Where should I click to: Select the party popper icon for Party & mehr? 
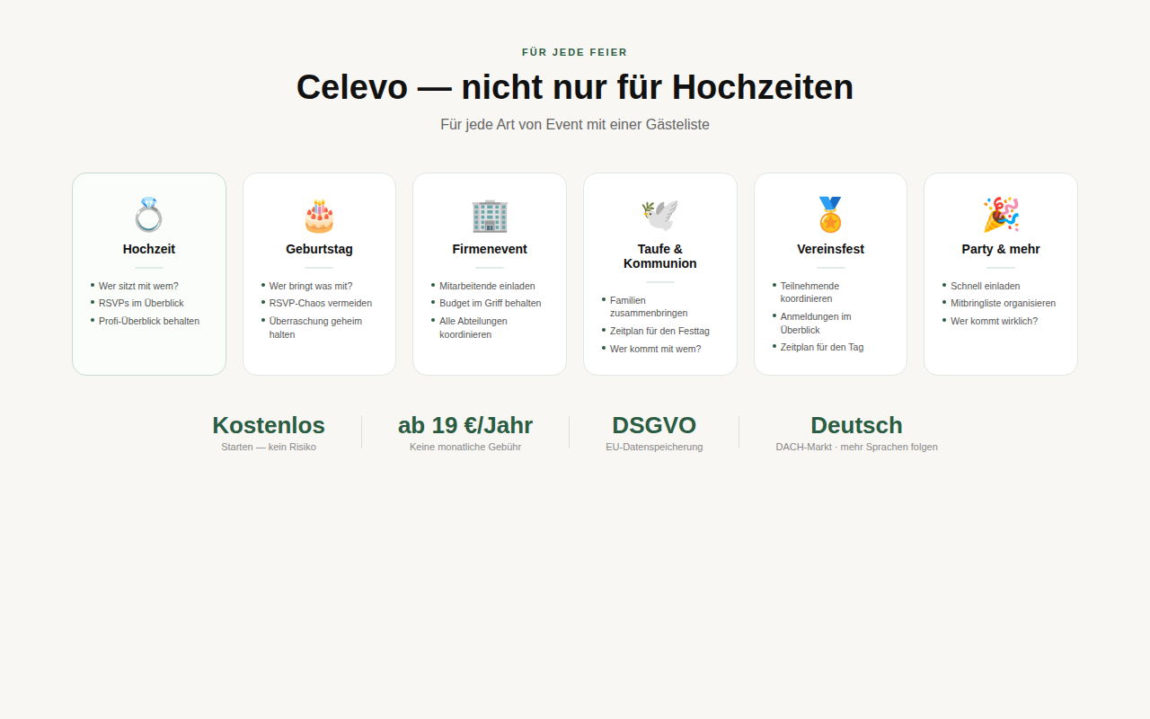tap(1000, 214)
